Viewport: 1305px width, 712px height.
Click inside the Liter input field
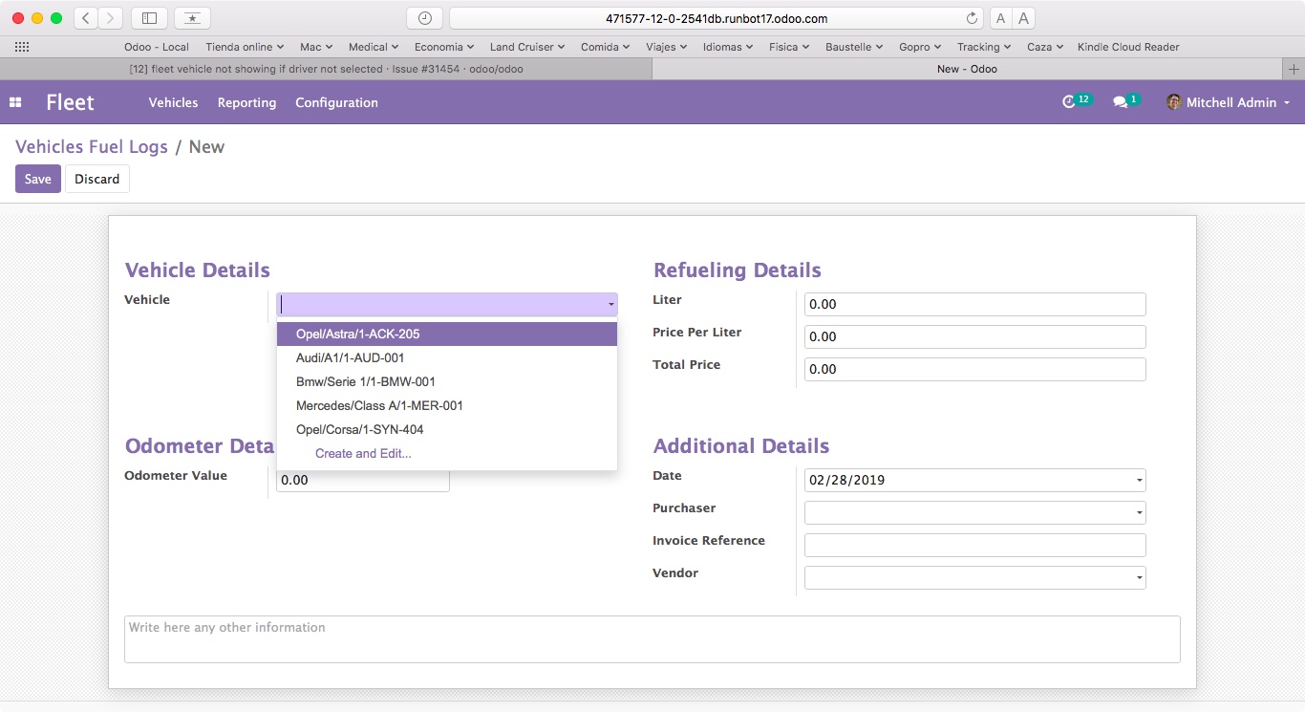point(974,304)
